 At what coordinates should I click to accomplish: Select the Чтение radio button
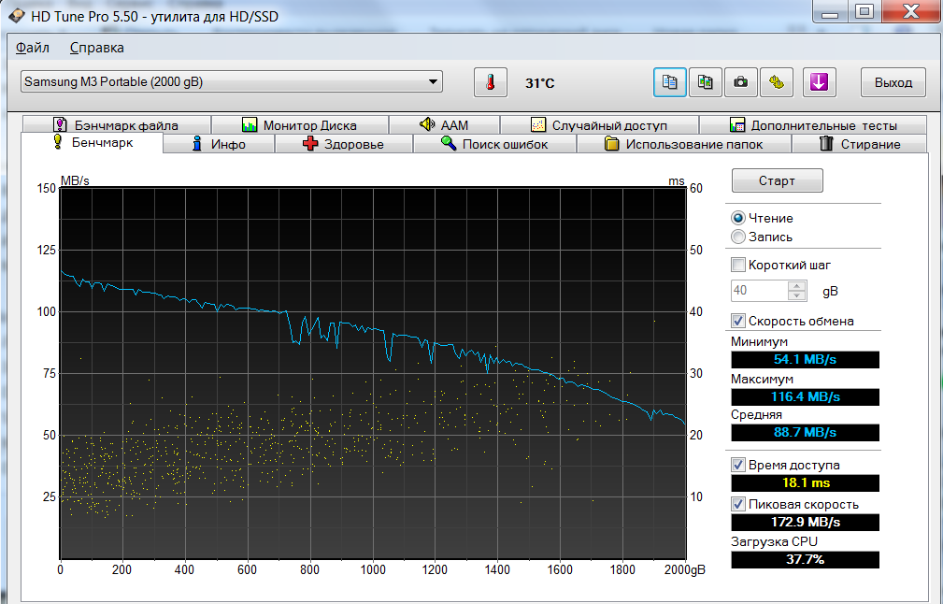click(738, 218)
